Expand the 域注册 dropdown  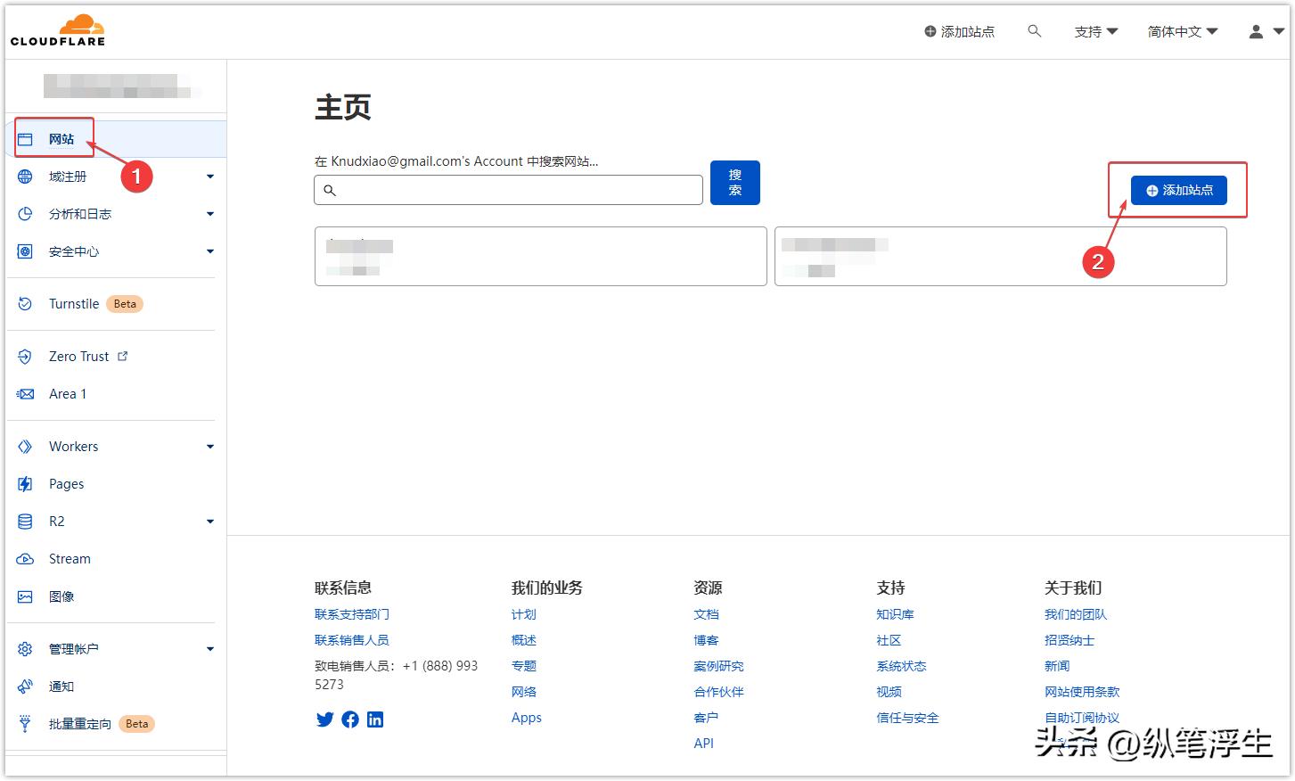coord(210,176)
